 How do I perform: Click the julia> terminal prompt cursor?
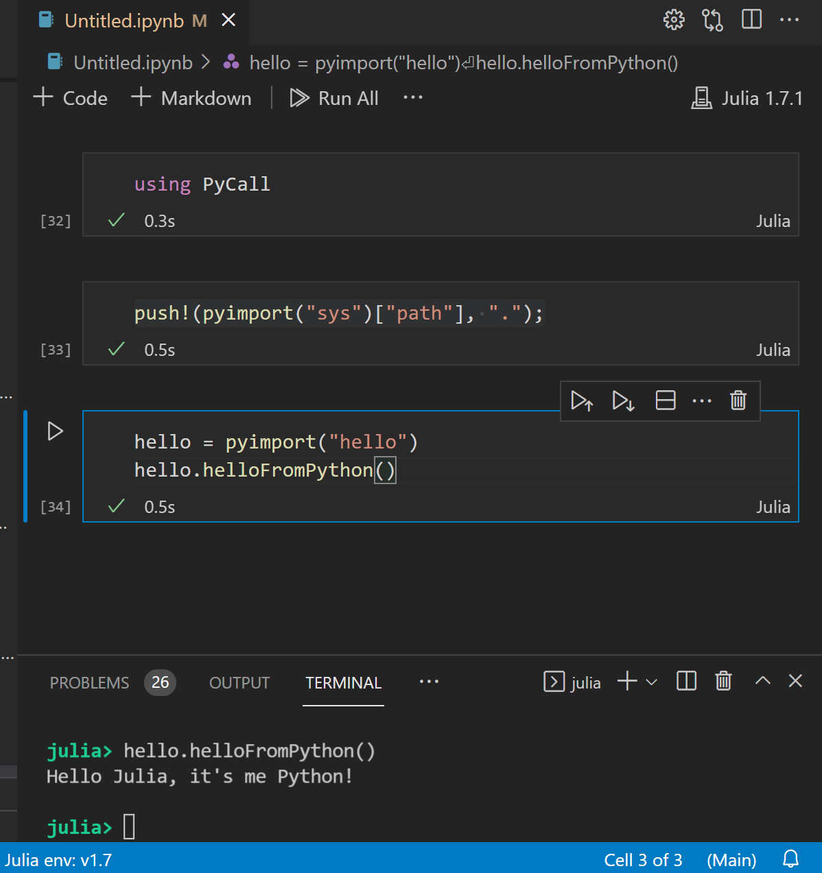pos(129,826)
